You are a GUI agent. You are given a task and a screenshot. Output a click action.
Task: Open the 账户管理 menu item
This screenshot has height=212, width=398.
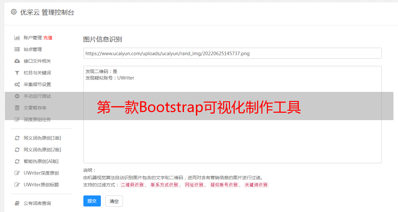33,38
